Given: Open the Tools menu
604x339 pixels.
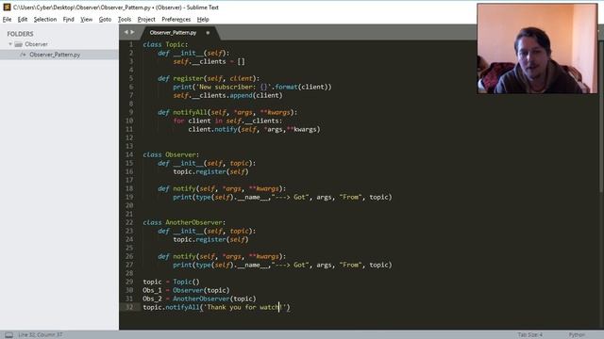Looking at the screenshot, I should point(124,19).
